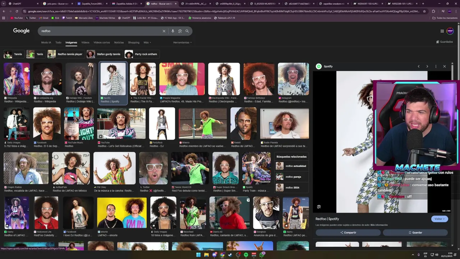Click the Compartir button
The image size is (460, 259).
[348, 233]
